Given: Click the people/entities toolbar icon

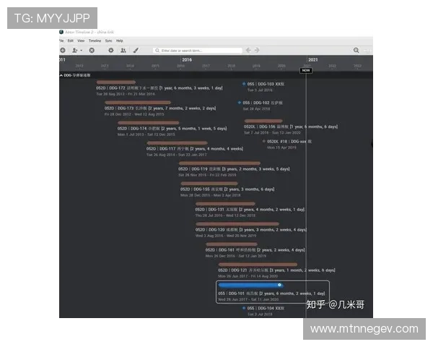Looking at the screenshot, I should coord(123,51).
